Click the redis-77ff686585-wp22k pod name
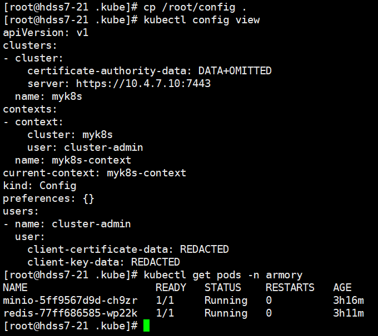 70,313
